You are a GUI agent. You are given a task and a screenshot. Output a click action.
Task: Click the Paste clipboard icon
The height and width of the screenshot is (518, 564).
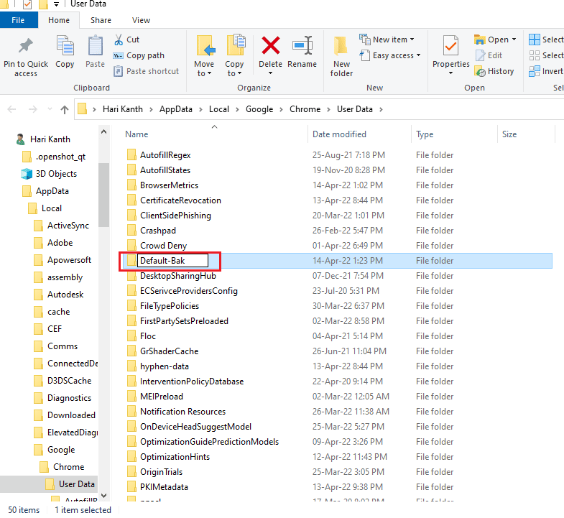(96, 46)
